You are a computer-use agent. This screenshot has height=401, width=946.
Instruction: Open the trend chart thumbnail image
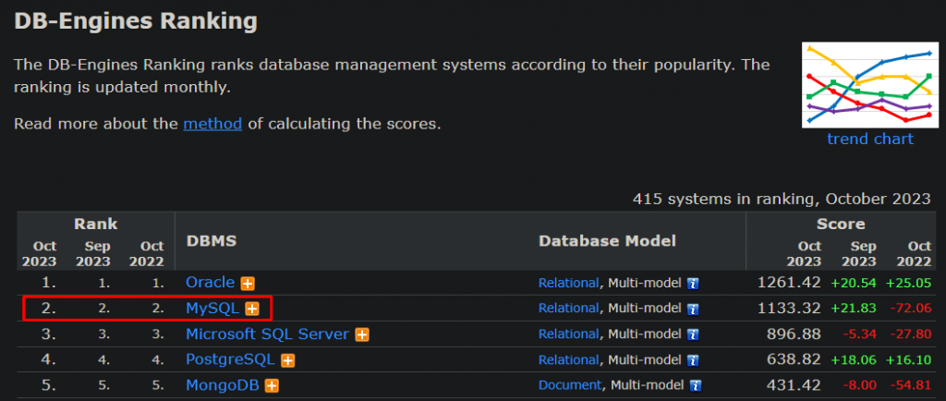[x=868, y=84]
